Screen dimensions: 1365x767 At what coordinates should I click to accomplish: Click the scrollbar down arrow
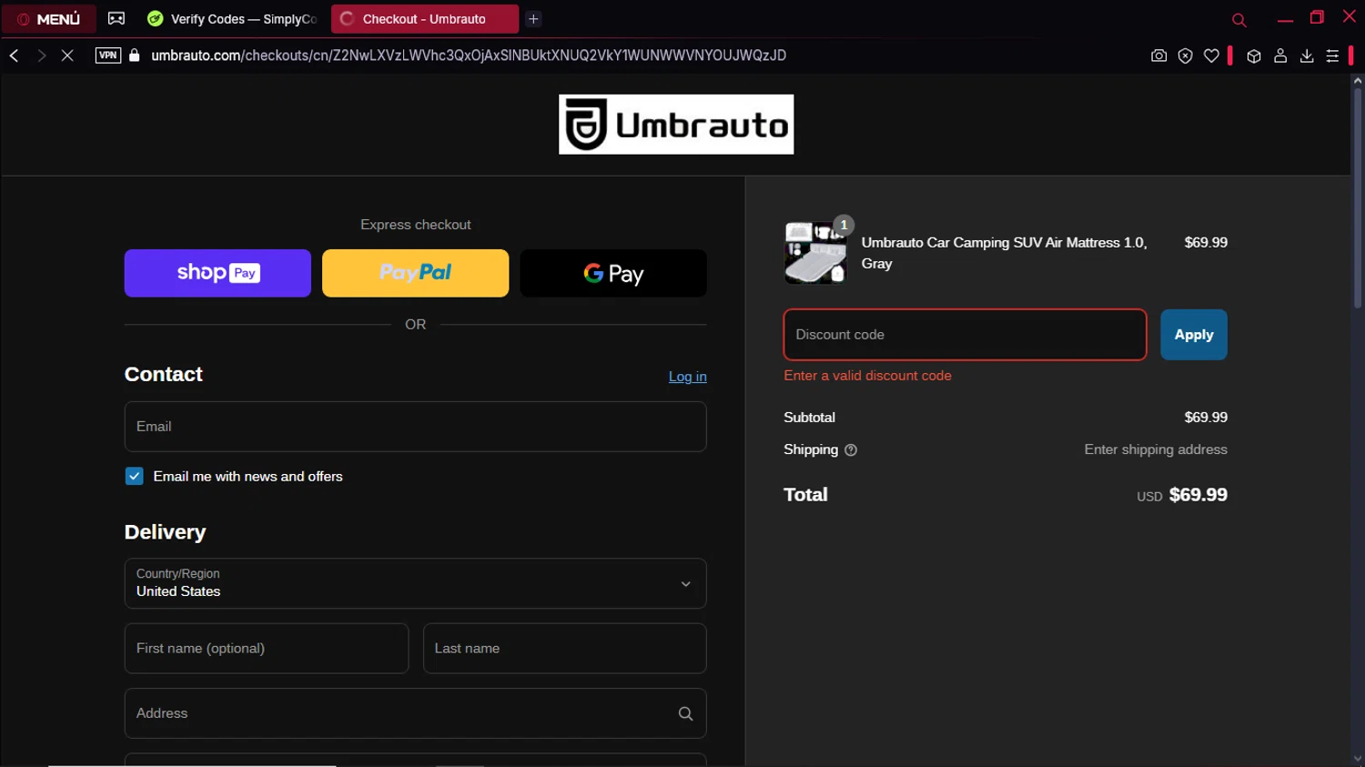[1358, 759]
